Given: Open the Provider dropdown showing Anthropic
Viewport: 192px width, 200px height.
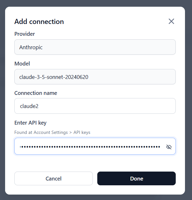Looking at the screenshot, I should coord(95,47).
